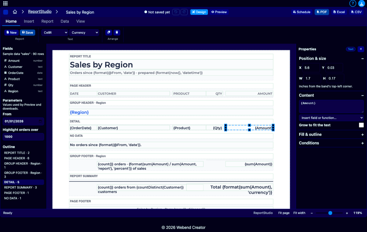
Task: Open the Home ribbon tab
Action: pos(11,21)
